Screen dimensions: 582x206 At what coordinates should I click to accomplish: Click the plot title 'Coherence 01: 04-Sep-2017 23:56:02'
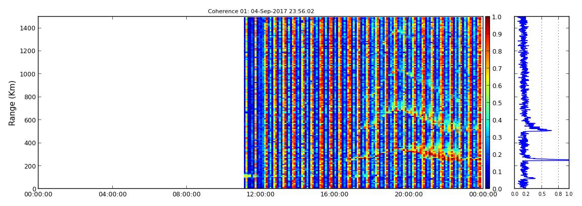[x=261, y=12]
